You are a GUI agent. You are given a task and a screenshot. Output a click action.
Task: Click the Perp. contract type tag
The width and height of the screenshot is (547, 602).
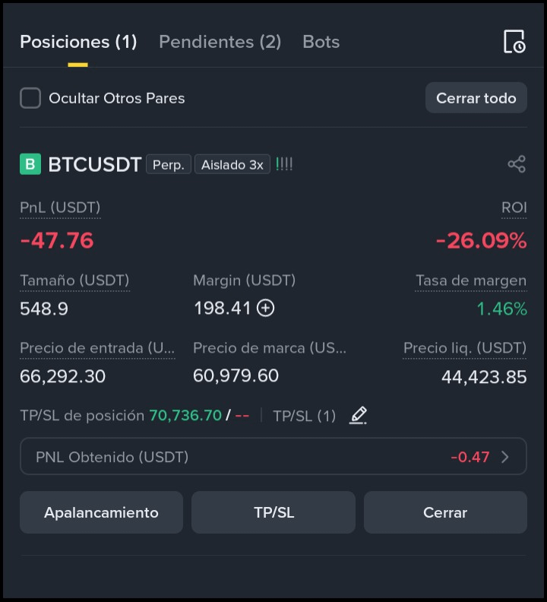pyautogui.click(x=169, y=164)
